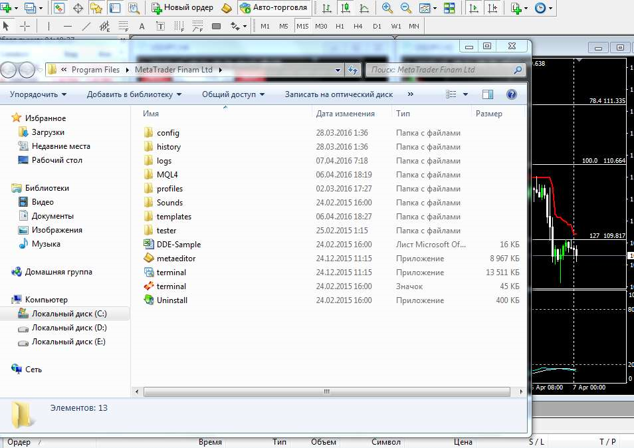Click the horizontal scrollbar in Explorer
Screen dimensions: 634x448
tap(327, 392)
